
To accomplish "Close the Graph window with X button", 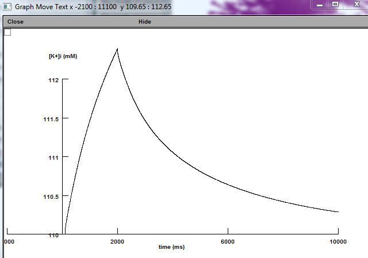I will tap(355, 4).
